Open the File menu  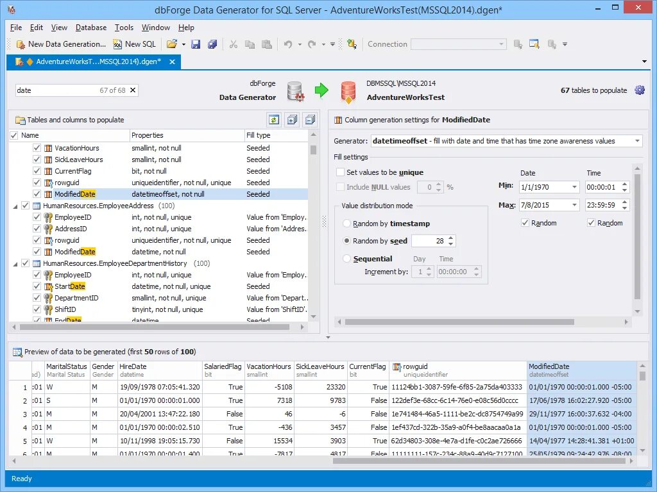pos(16,28)
